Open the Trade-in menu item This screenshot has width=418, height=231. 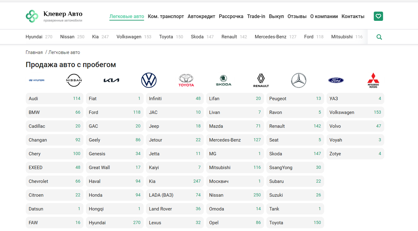[256, 16]
